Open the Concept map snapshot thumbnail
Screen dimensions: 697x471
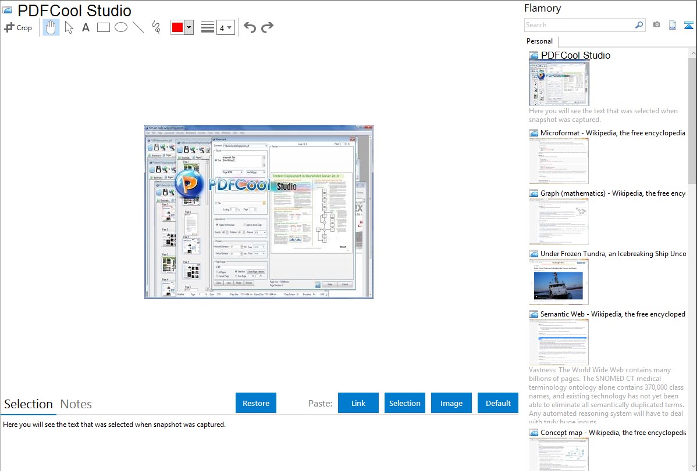(559, 454)
